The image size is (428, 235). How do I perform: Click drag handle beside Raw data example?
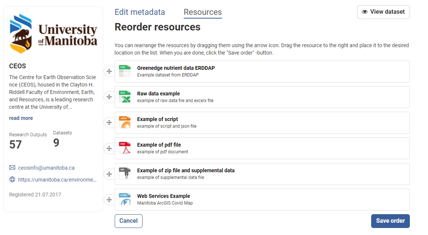109,97
